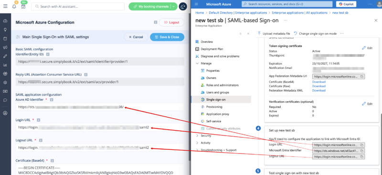Viewport: 382px width, 175px height.
Task: Click Azure resources search box
Action: coord(287,4)
